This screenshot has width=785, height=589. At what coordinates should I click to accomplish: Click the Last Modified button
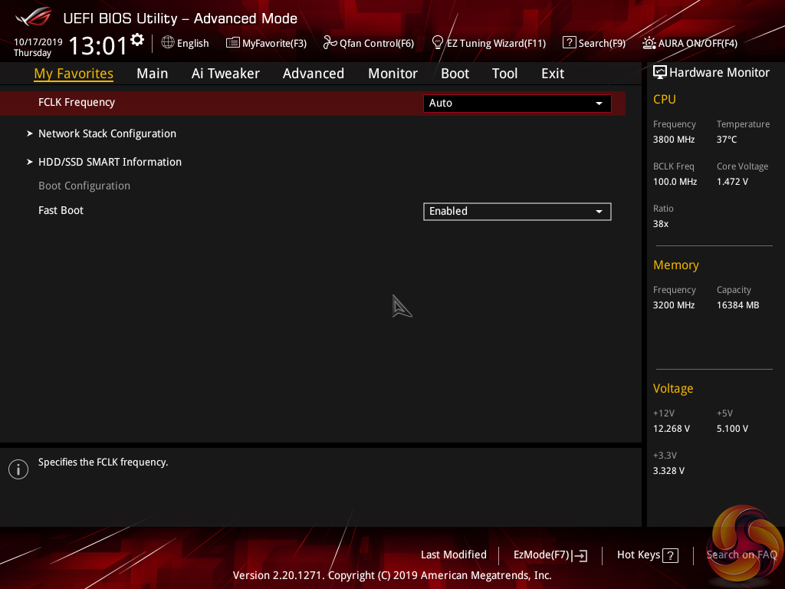(453, 554)
